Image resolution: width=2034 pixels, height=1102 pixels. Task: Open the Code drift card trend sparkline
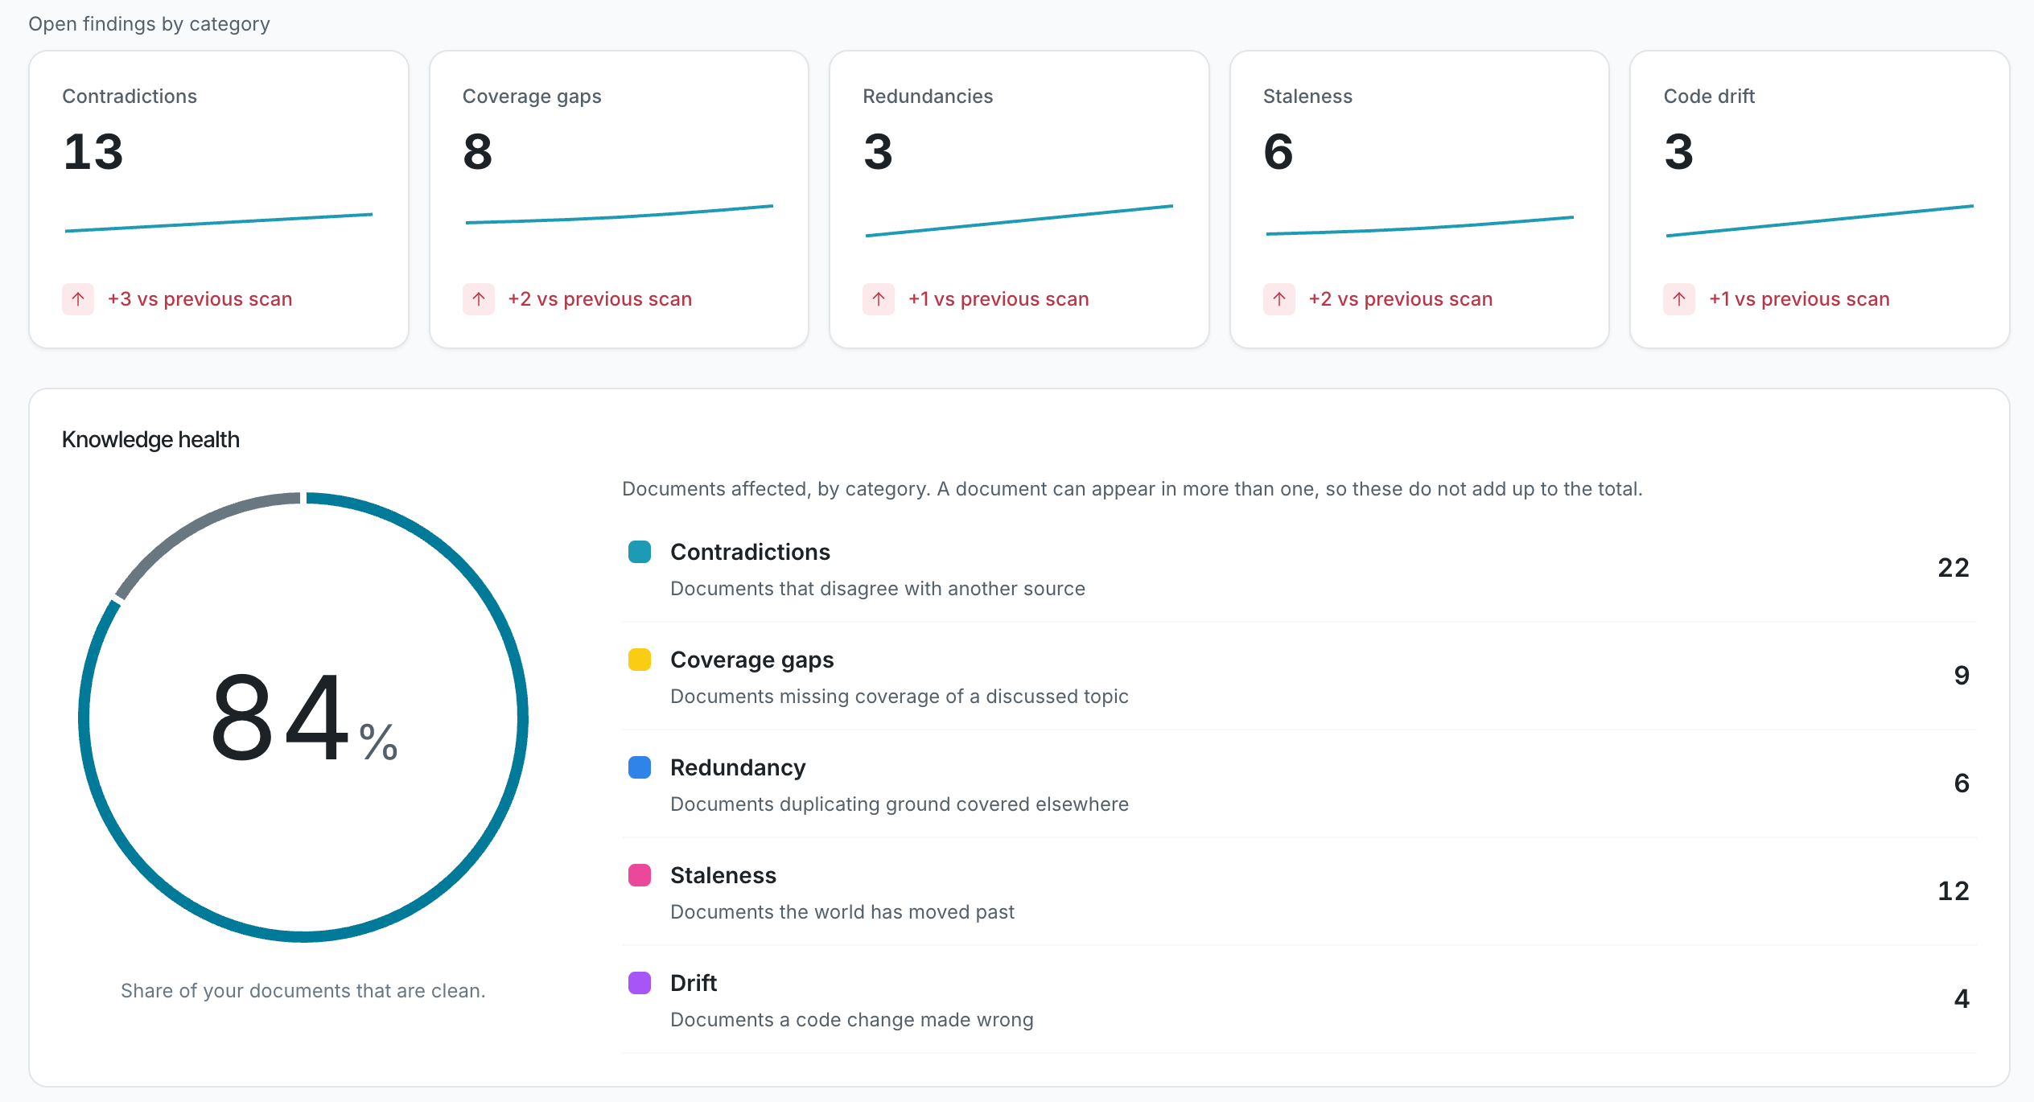[x=1820, y=220]
